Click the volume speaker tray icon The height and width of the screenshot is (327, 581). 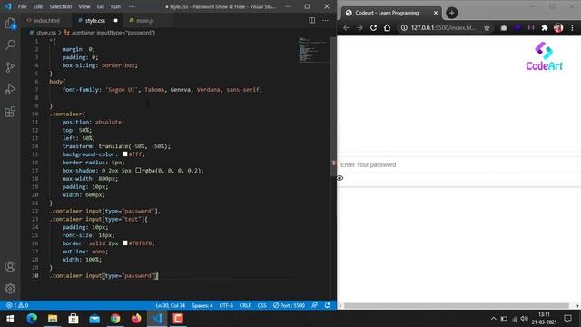click(x=525, y=319)
